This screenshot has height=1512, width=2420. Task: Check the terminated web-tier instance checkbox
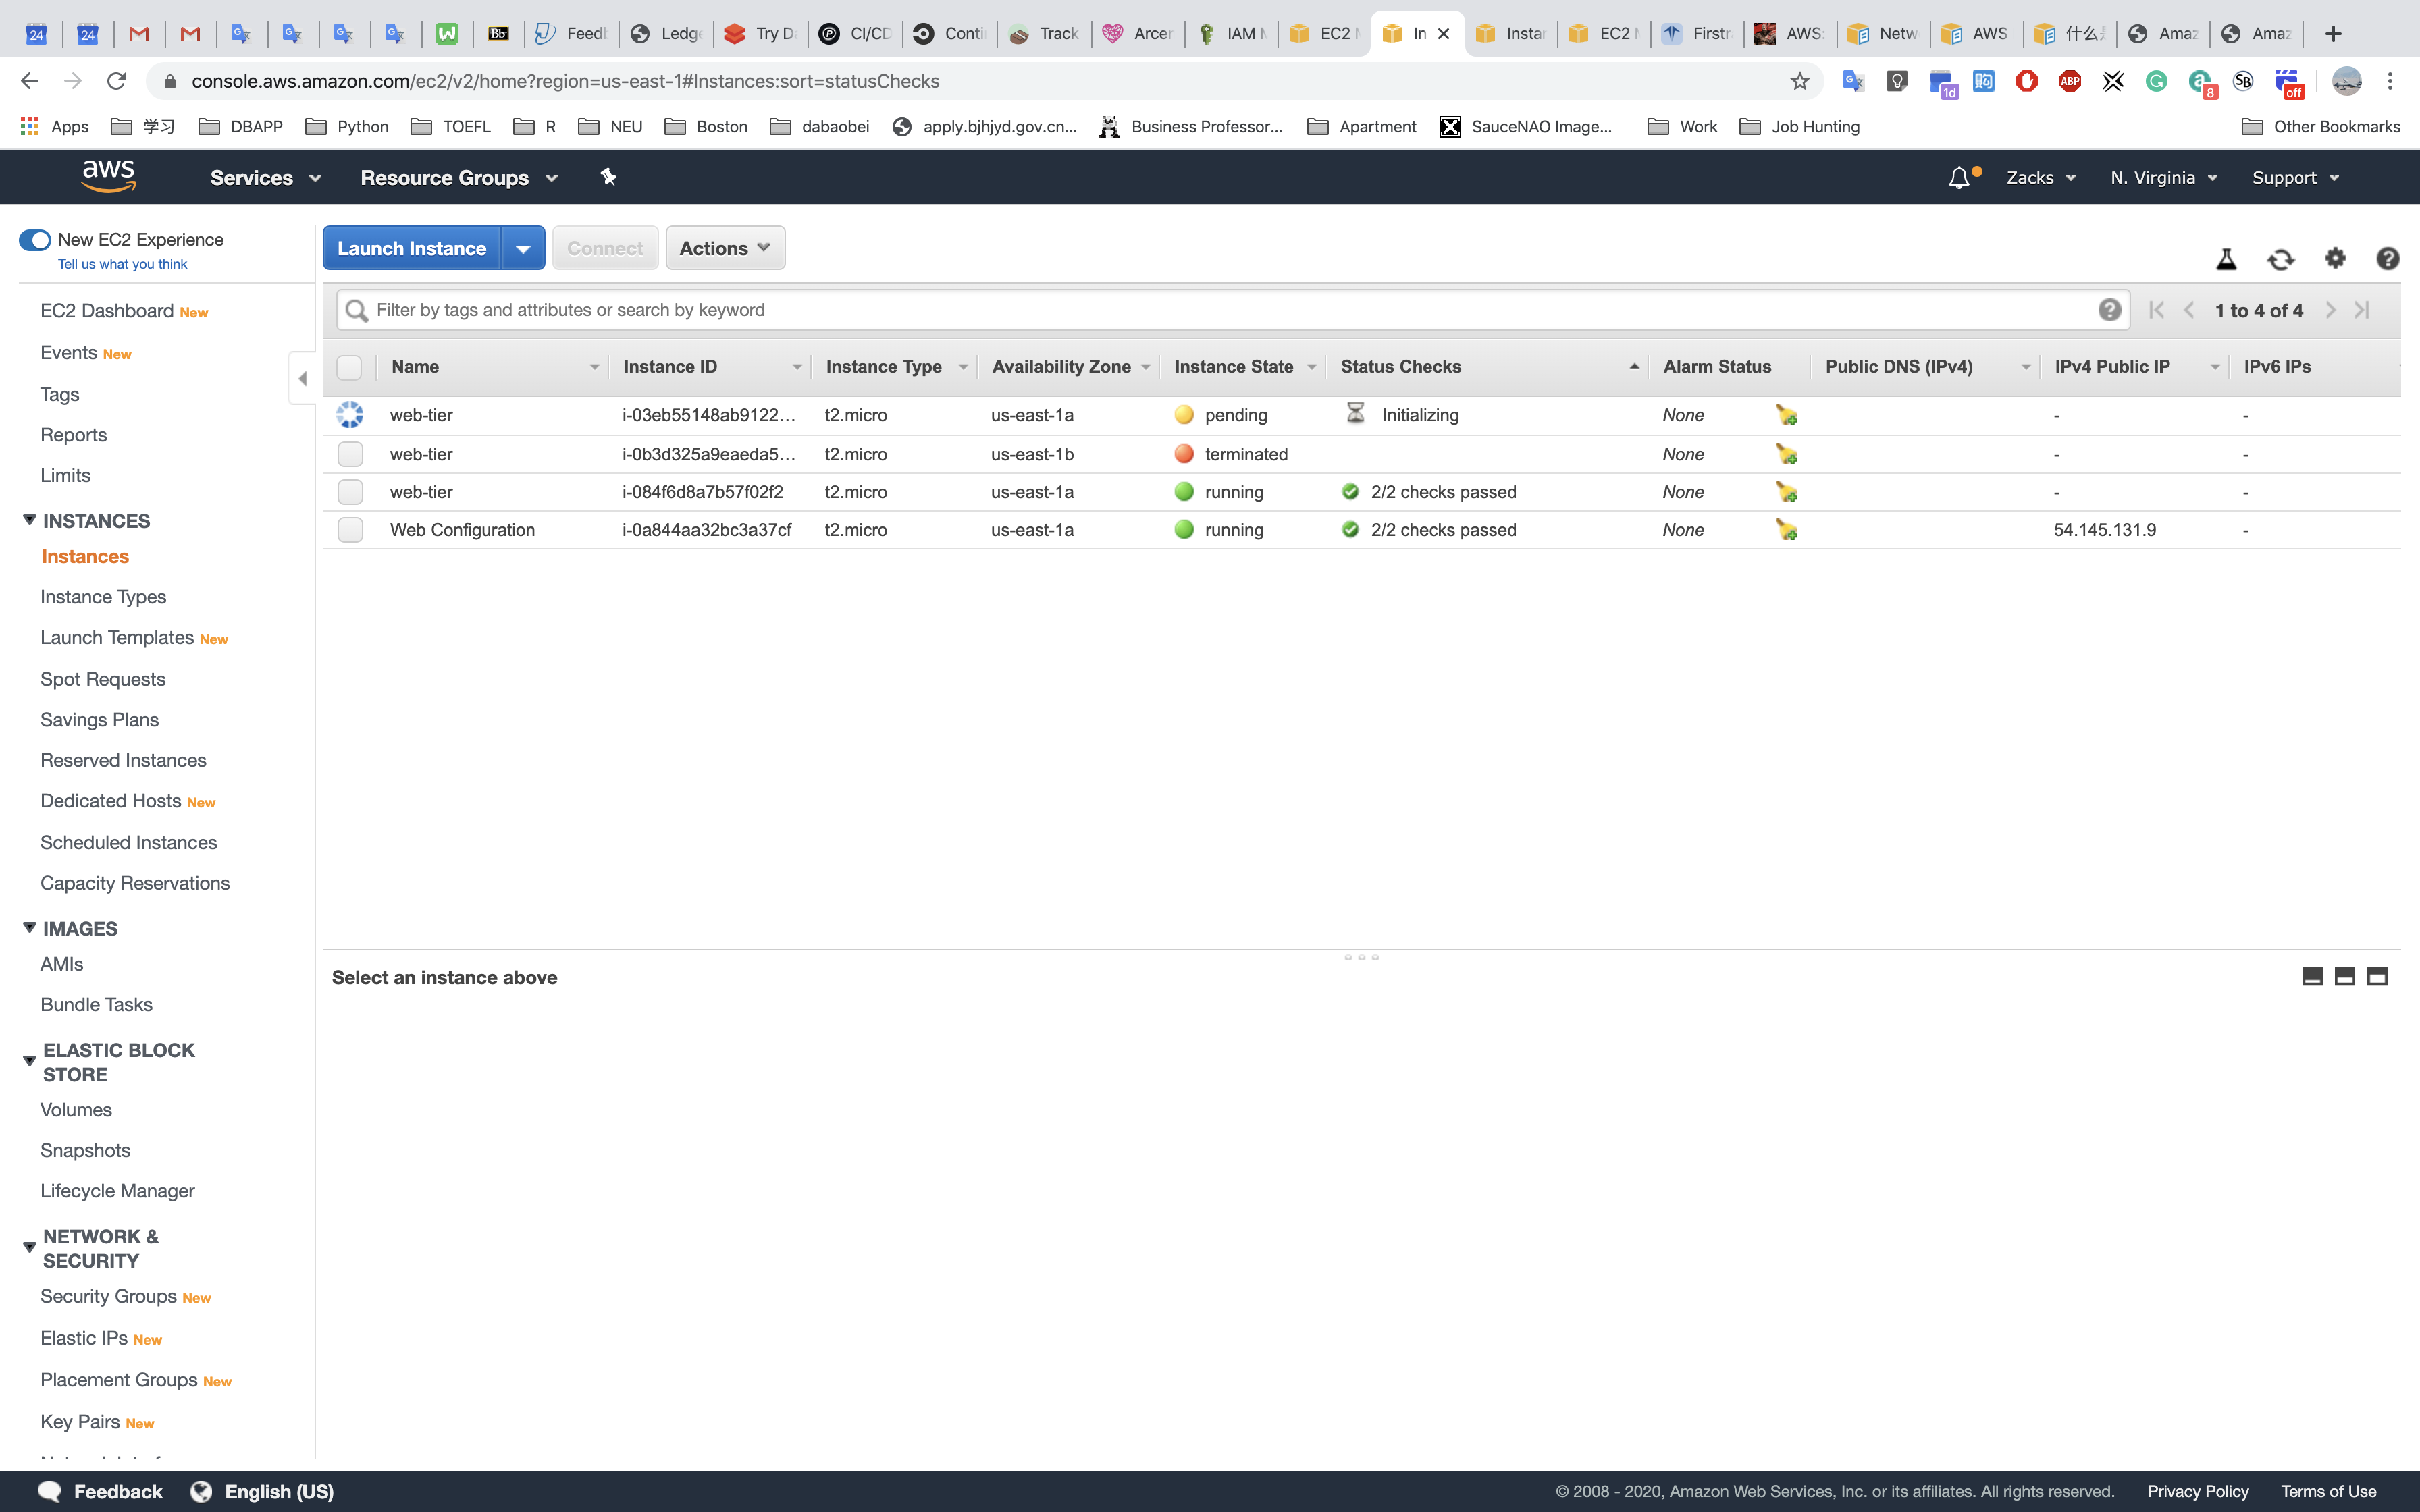click(350, 454)
